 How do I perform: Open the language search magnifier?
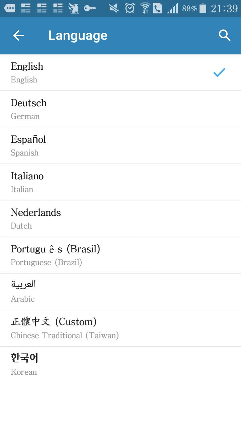(x=225, y=36)
